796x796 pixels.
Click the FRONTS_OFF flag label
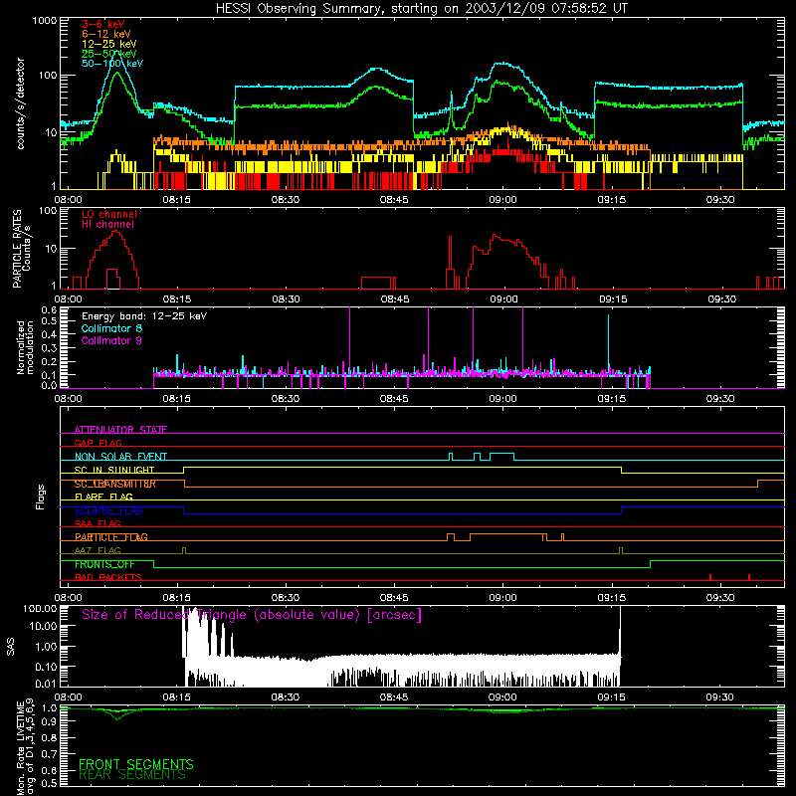coord(104,564)
